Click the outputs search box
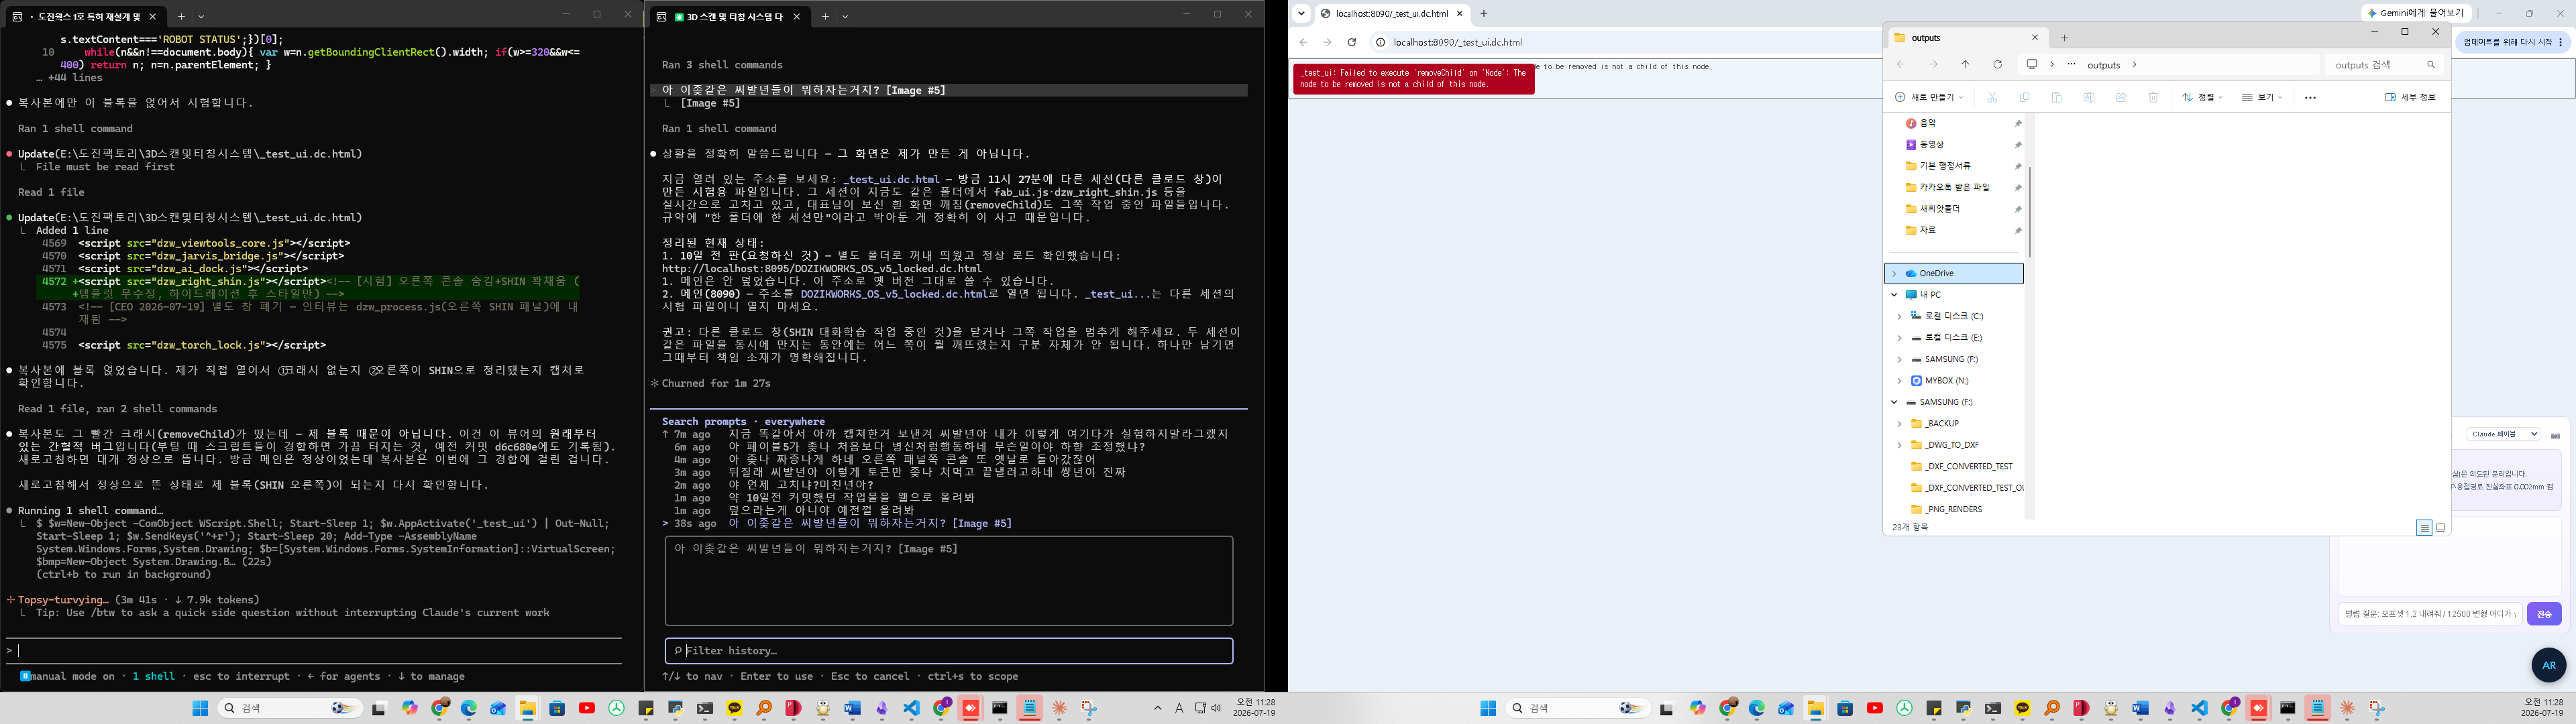 [x=2385, y=65]
